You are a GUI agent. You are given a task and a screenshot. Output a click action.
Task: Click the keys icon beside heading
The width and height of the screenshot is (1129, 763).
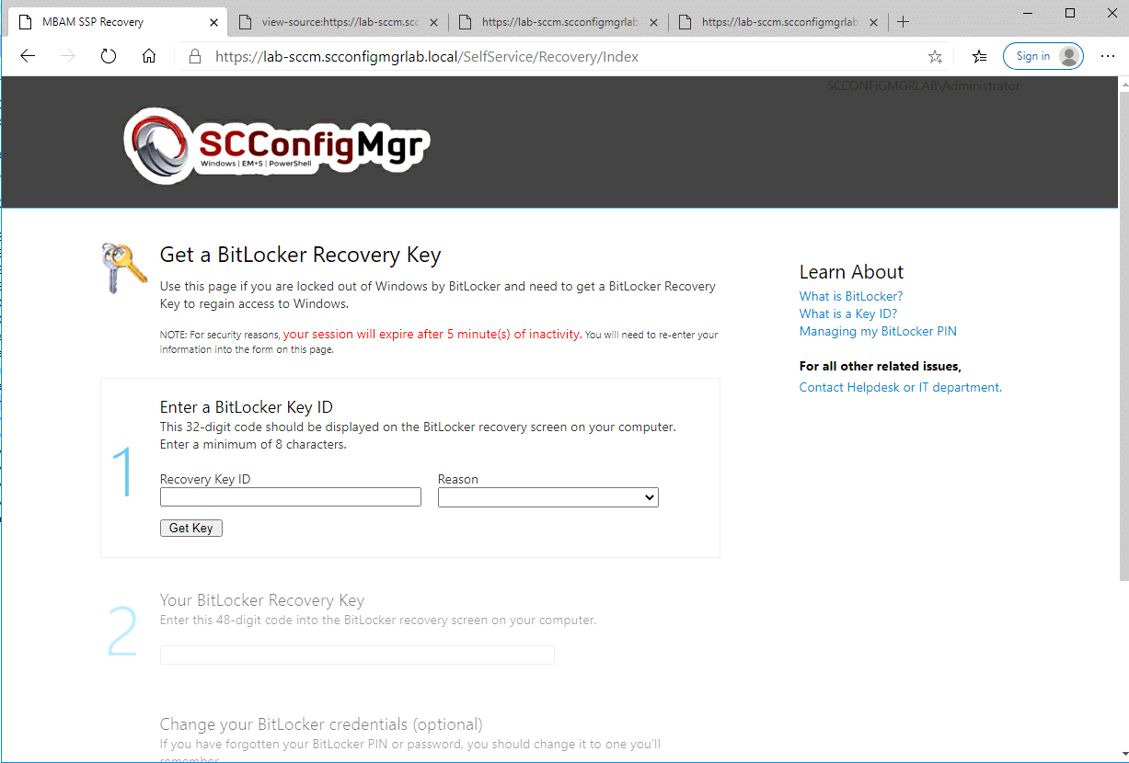tap(124, 268)
